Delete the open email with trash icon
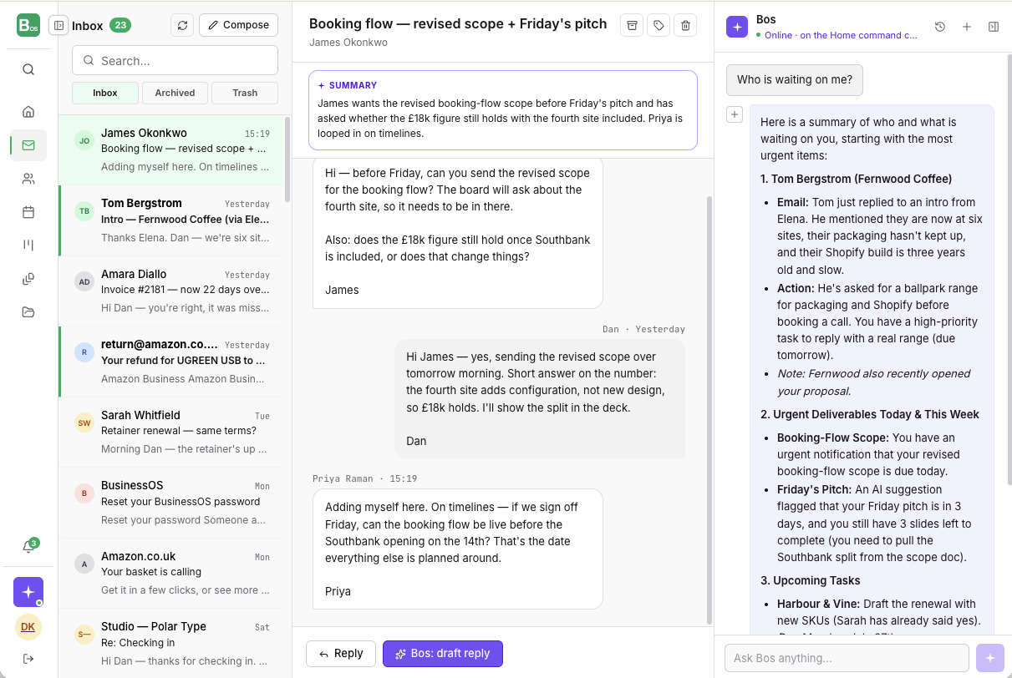Viewport: 1012px width, 678px height. point(685,26)
